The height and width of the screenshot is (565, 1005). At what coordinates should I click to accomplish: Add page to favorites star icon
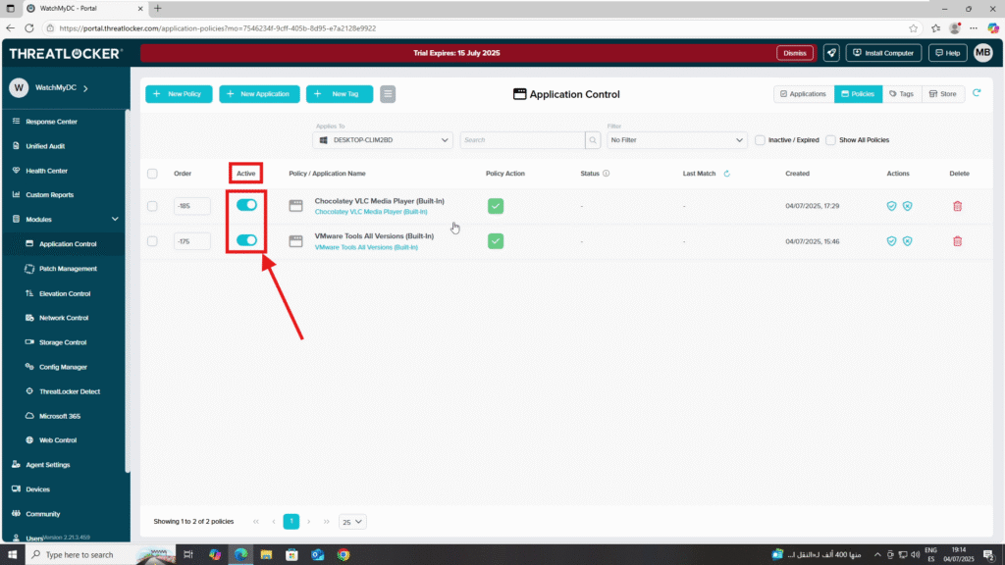[x=913, y=28]
